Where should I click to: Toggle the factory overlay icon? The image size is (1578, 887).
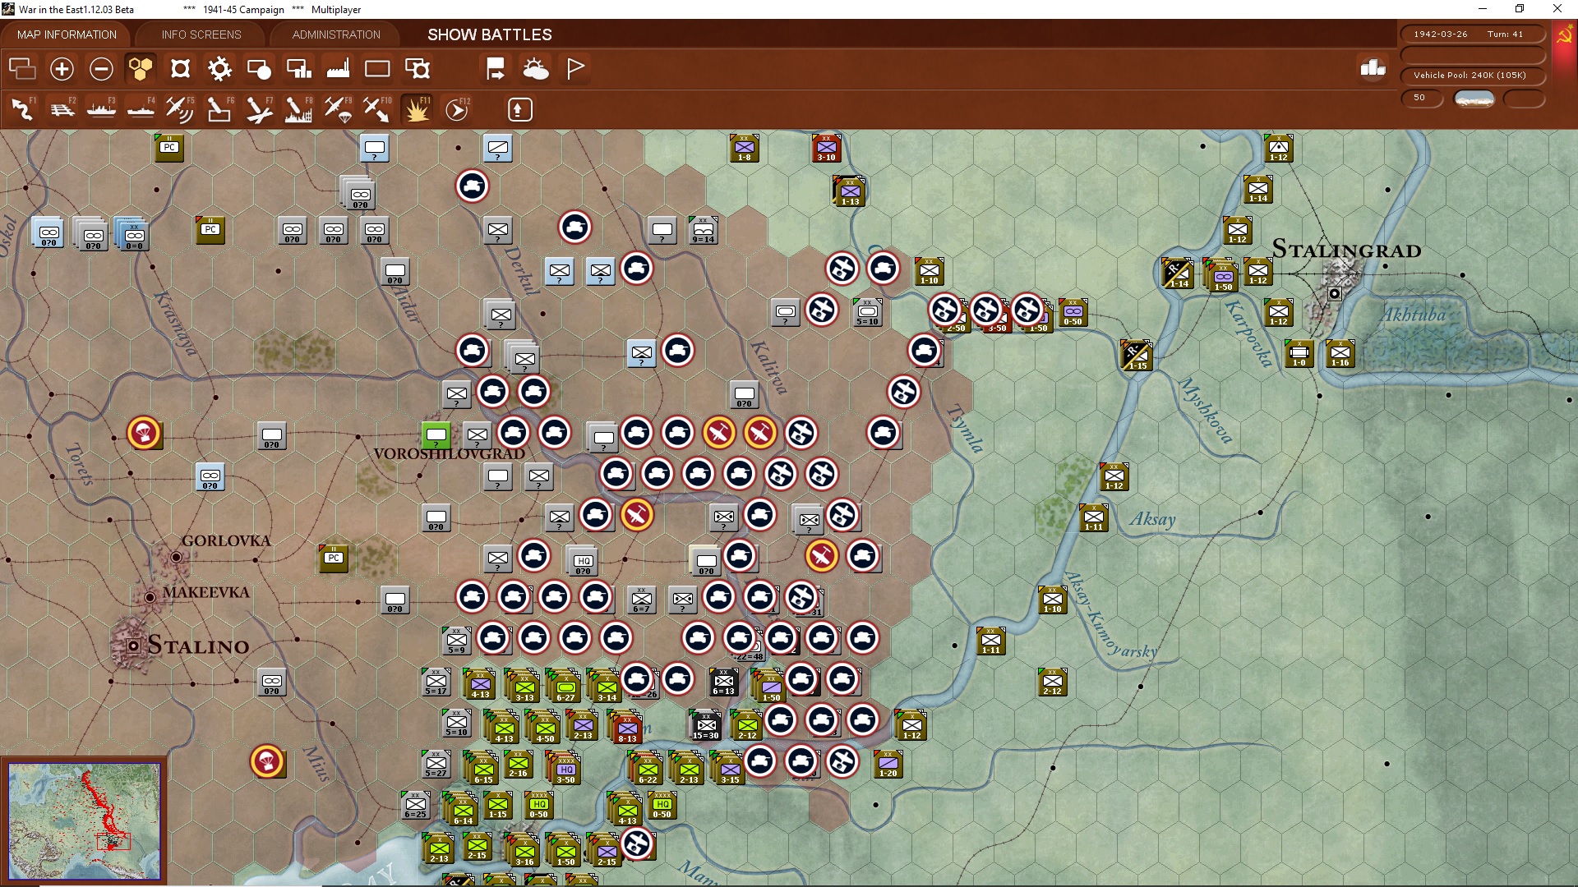pyautogui.click(x=338, y=69)
